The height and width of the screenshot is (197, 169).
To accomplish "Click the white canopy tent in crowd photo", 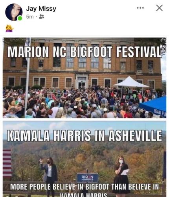I will pos(130,82).
